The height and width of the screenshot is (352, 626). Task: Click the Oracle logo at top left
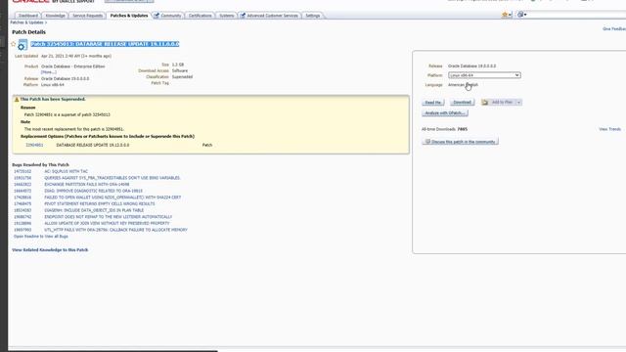(x=30, y=1)
